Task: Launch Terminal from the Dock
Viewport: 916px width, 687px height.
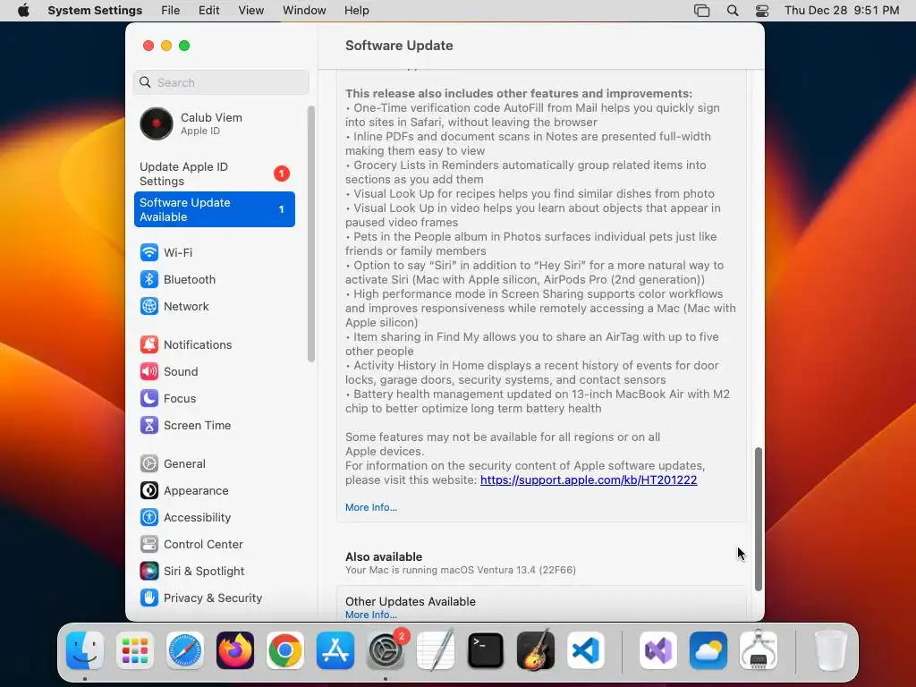Action: click(486, 650)
